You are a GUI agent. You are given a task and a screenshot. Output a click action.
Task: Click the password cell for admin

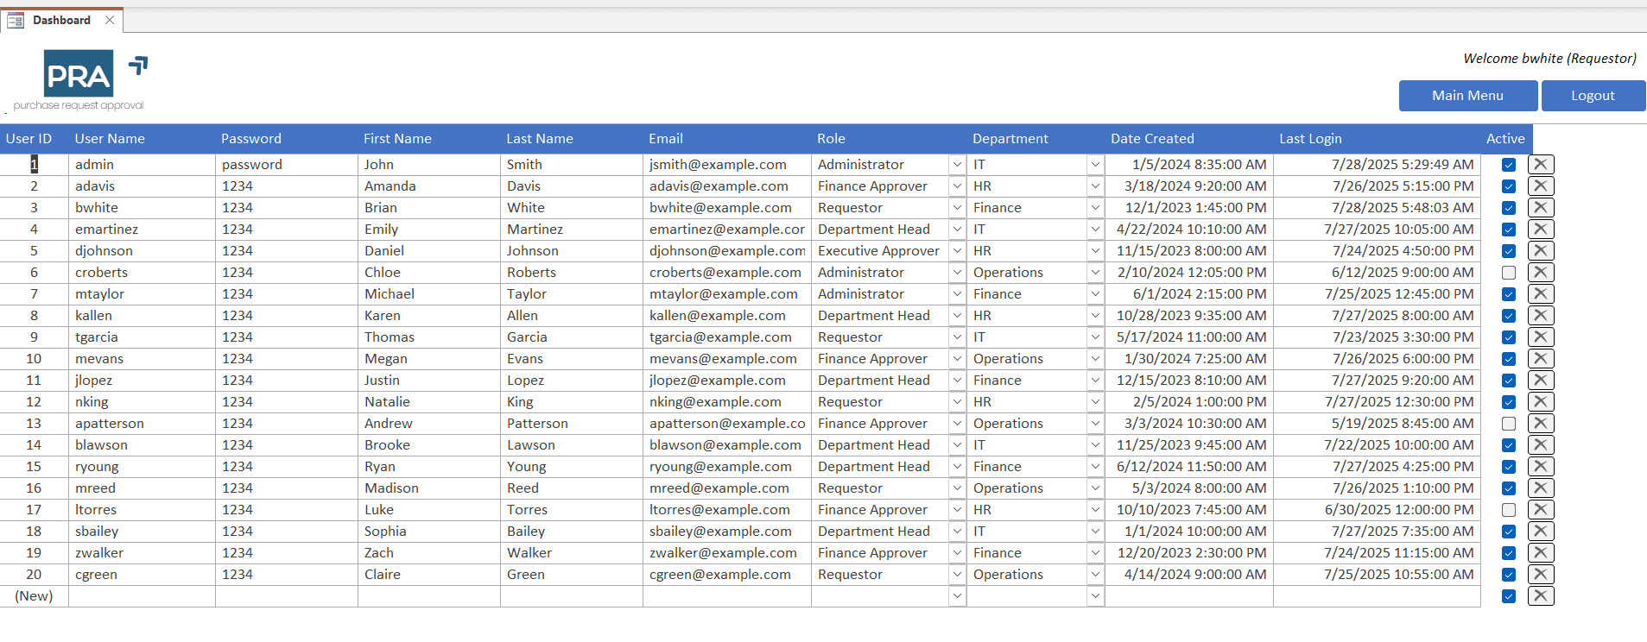coord(287,164)
